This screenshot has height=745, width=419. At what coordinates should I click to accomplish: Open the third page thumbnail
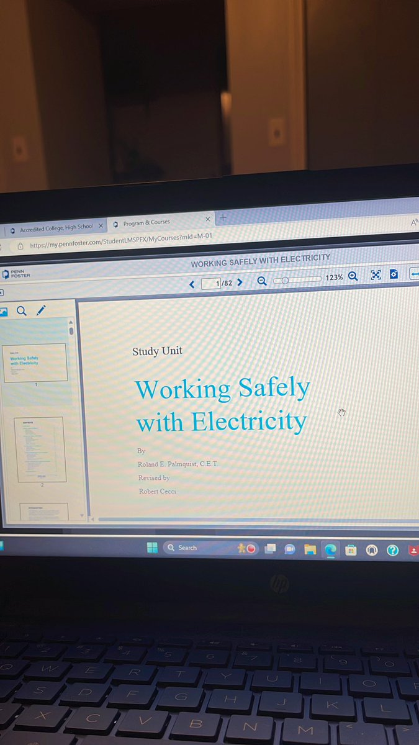(x=43, y=511)
